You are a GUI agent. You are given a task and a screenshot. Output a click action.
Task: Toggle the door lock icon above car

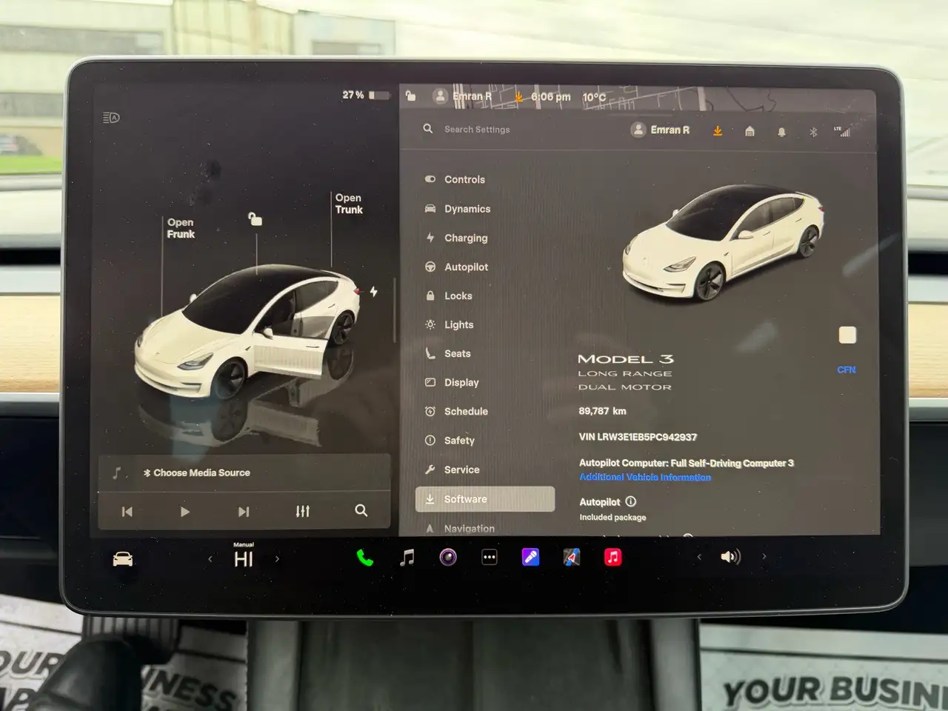point(255,218)
